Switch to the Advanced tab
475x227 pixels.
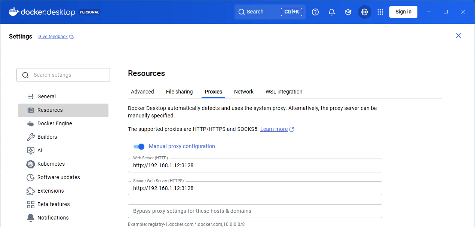tap(142, 92)
